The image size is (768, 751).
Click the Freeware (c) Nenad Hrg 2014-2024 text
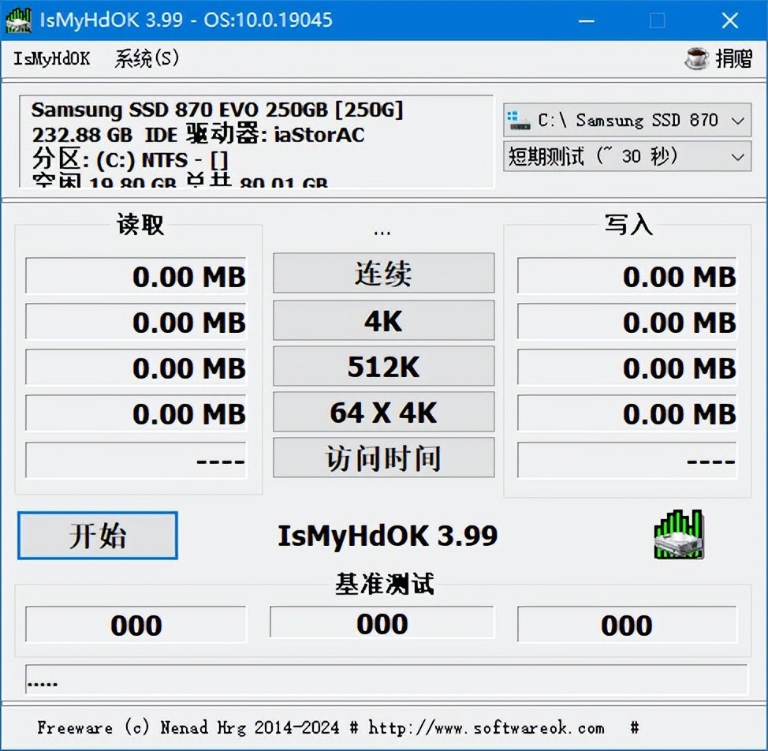click(188, 727)
